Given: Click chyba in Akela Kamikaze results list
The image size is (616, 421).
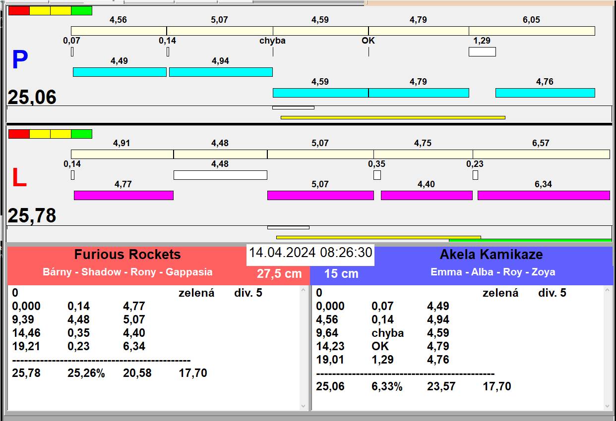Looking at the screenshot, I should [x=387, y=333].
